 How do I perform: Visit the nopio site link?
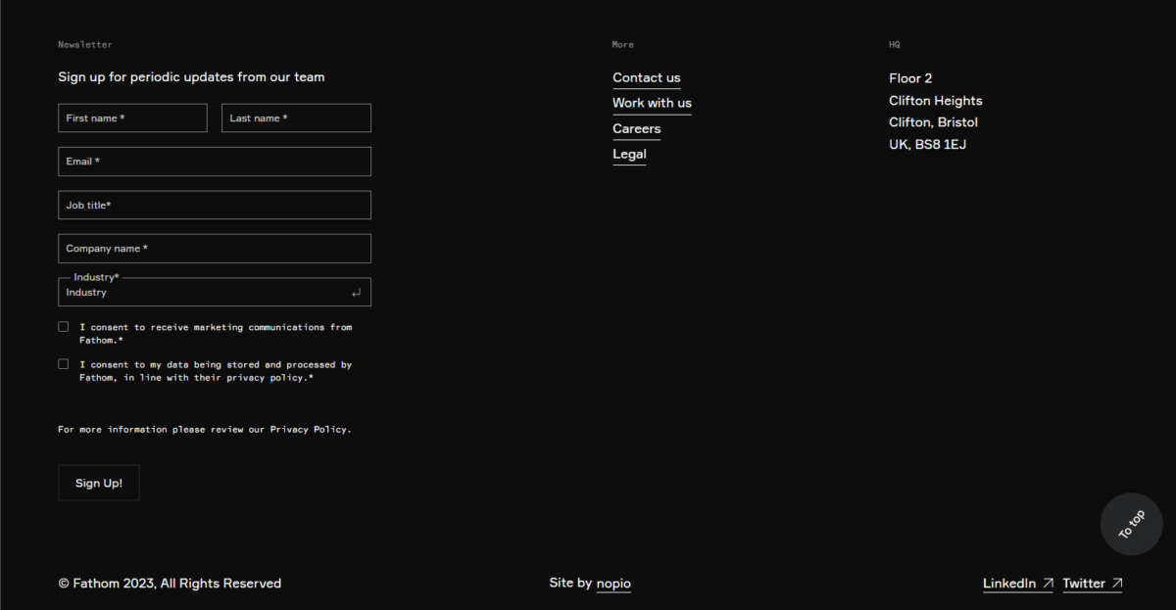point(613,584)
